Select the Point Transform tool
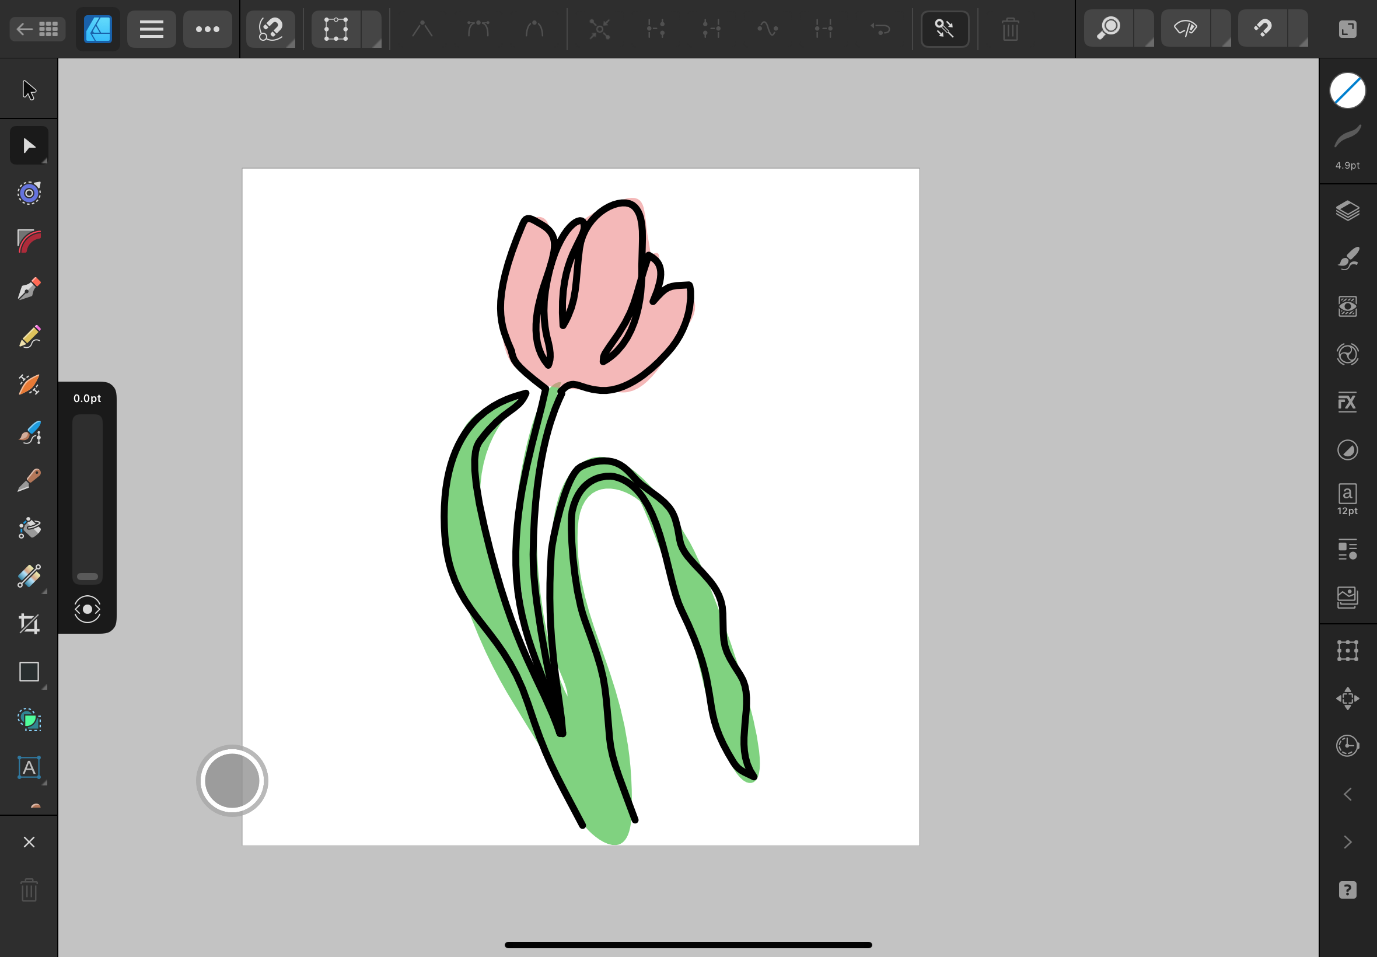Image resolution: width=1377 pixels, height=957 pixels. point(29,193)
